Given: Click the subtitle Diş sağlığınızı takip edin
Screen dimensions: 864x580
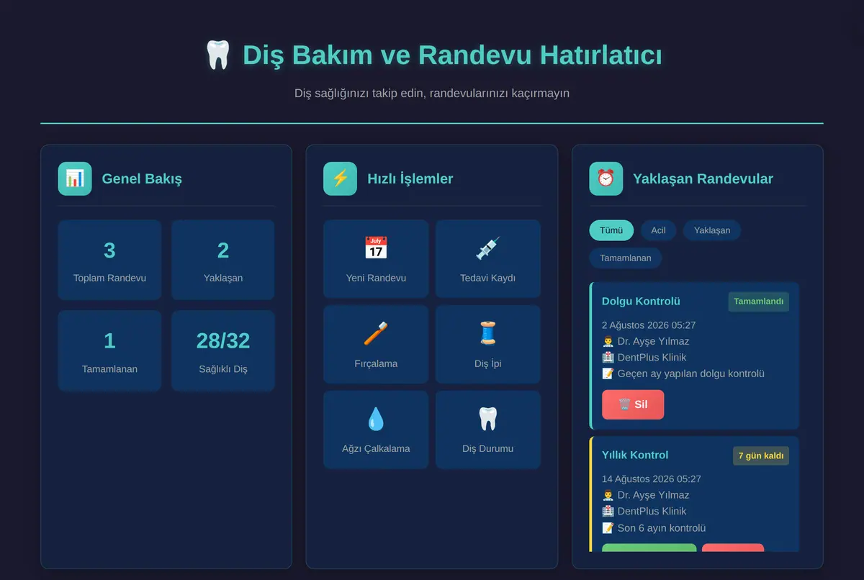Looking at the screenshot, I should tap(432, 94).
